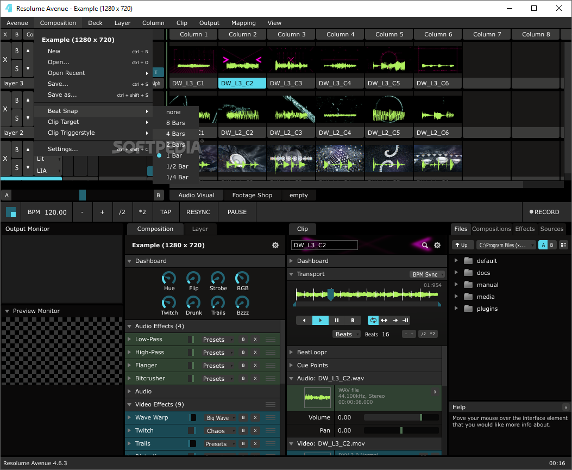Collapse the Audio Effects (4) section
The image size is (572, 470).
(x=129, y=326)
